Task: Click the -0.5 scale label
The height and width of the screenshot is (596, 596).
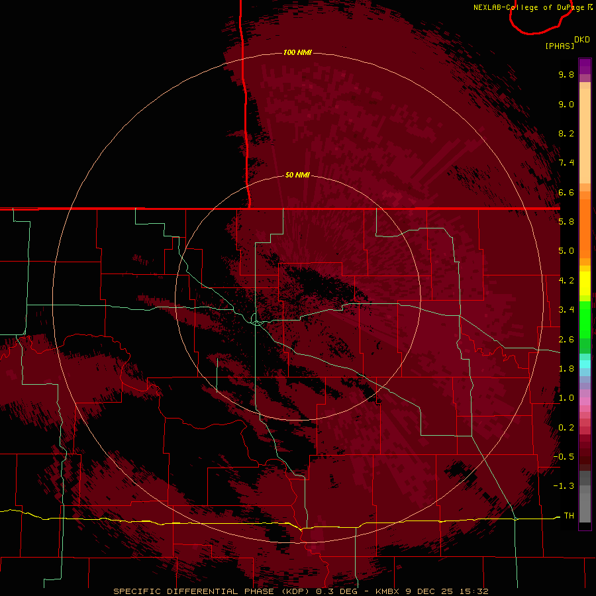Action: point(564,457)
